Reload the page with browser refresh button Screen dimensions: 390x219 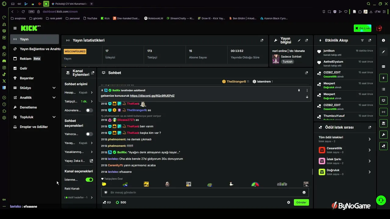[x=23, y=12]
